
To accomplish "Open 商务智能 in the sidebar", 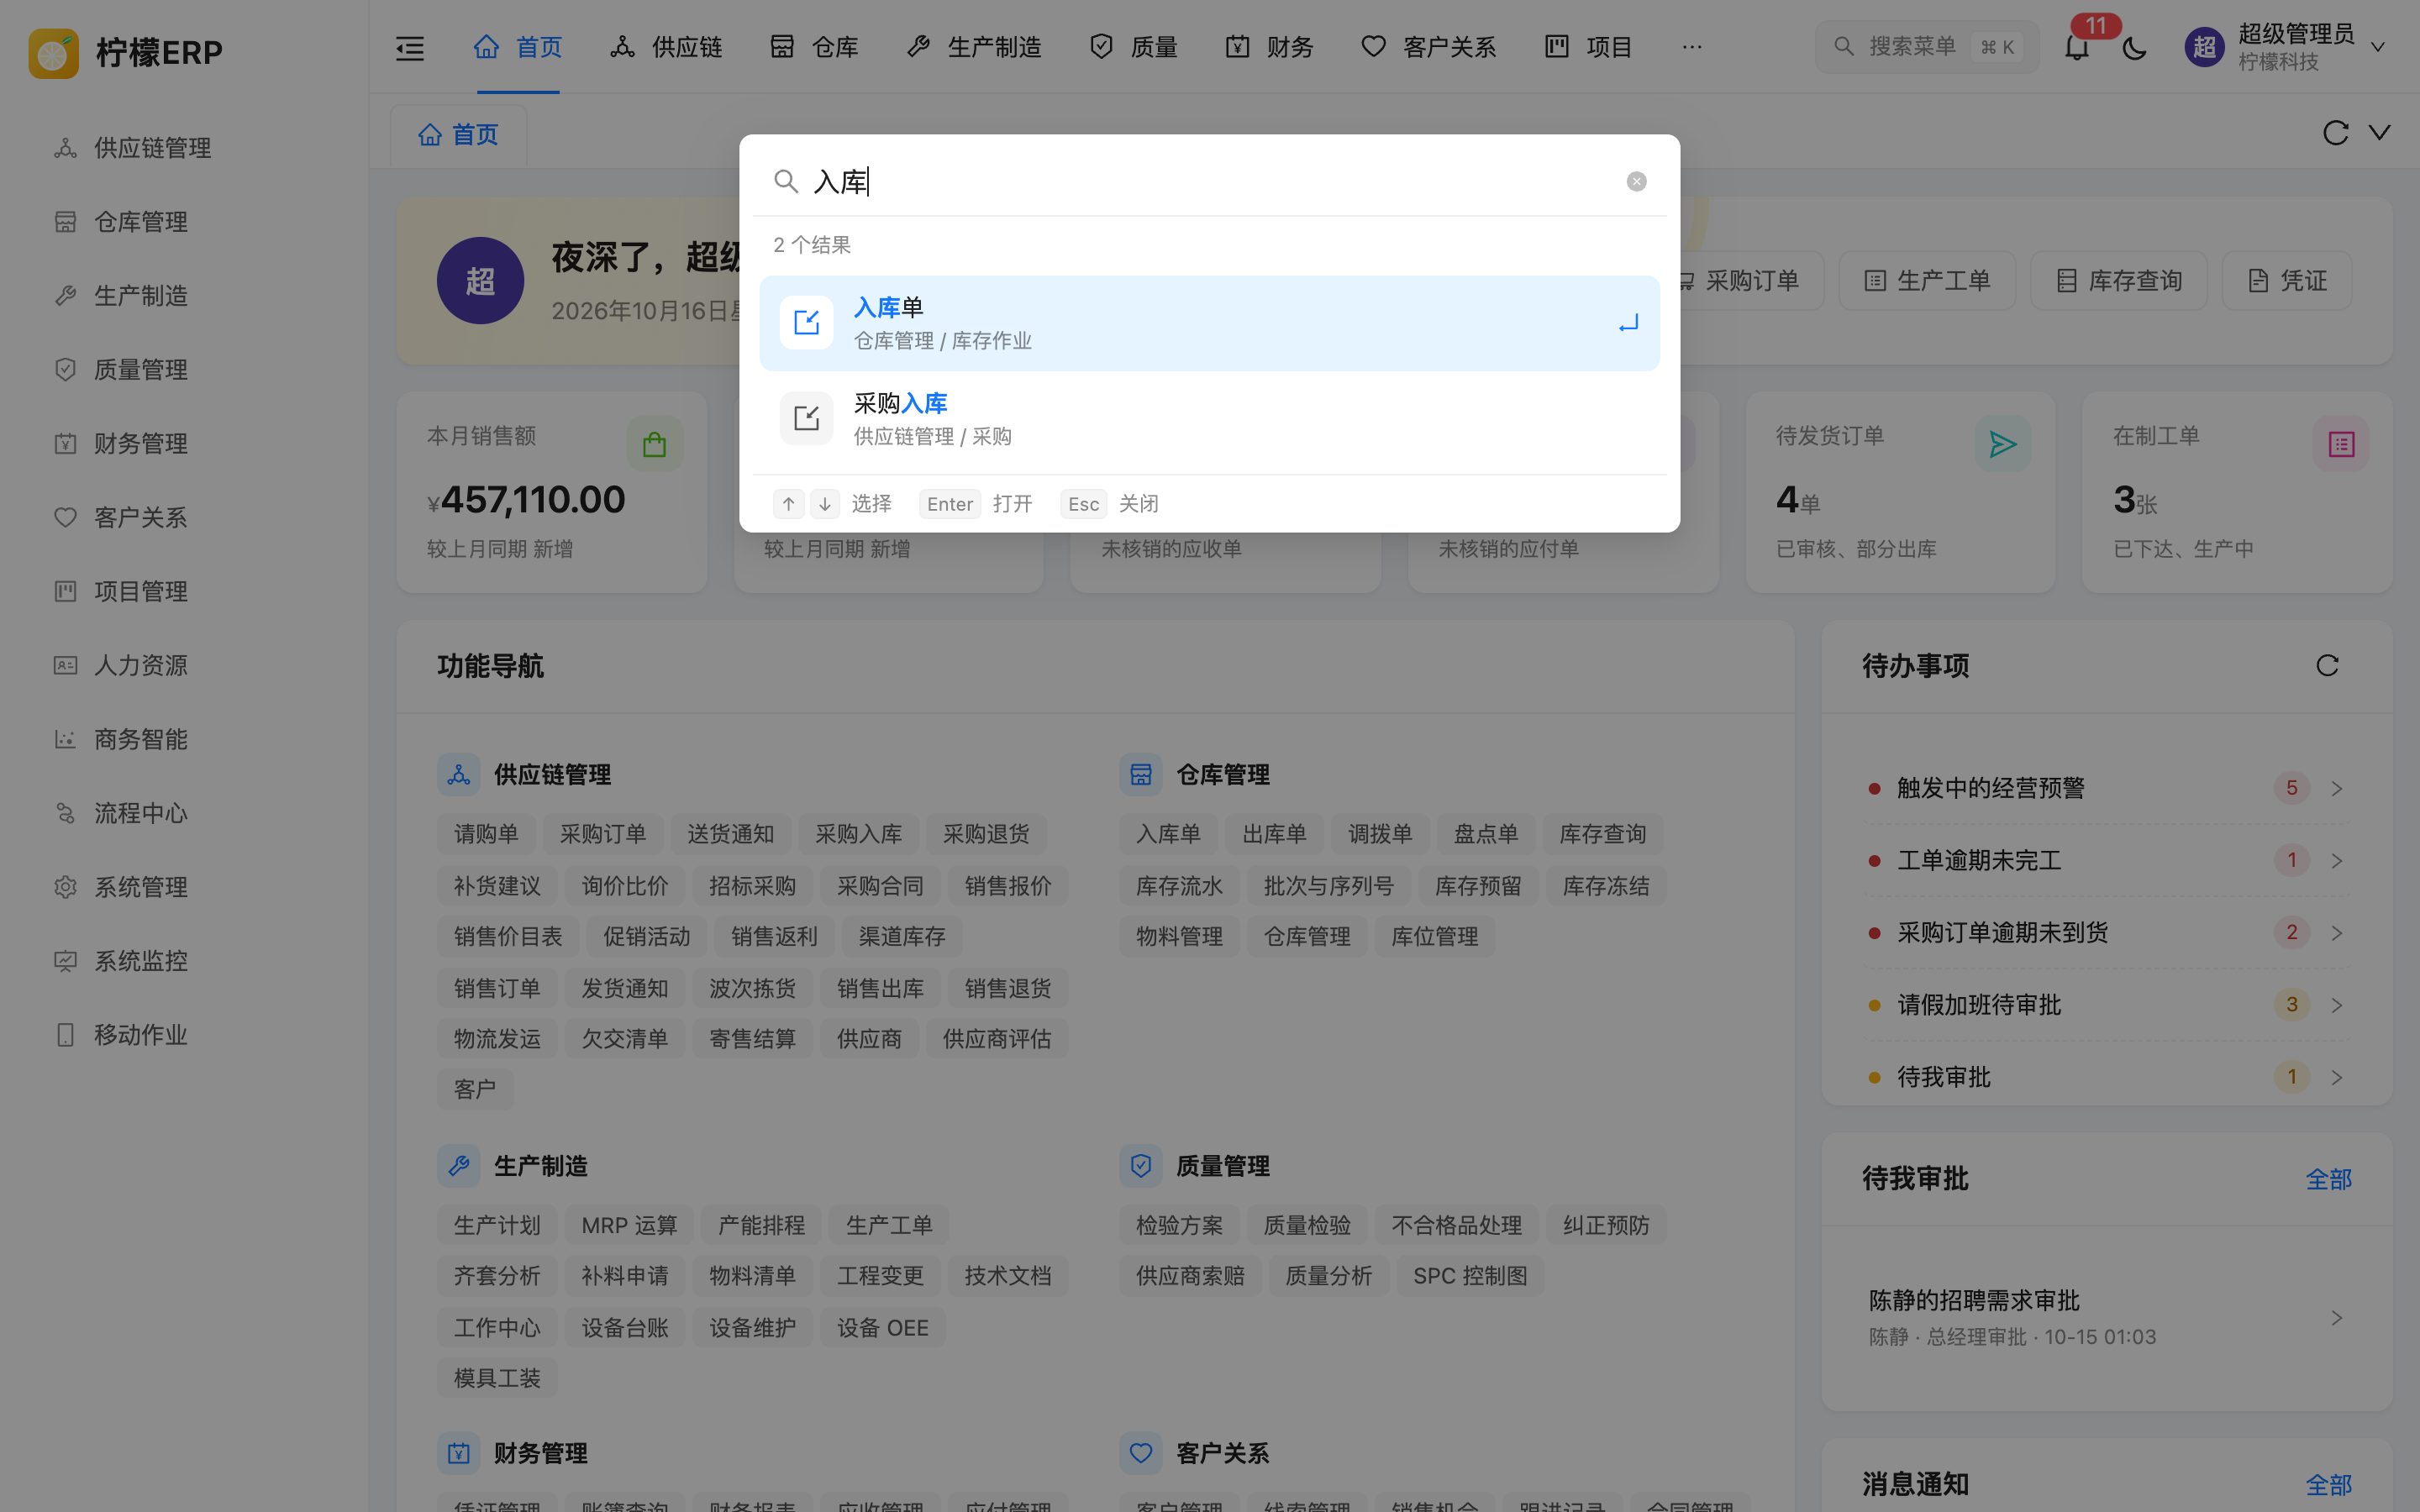I will [184, 739].
